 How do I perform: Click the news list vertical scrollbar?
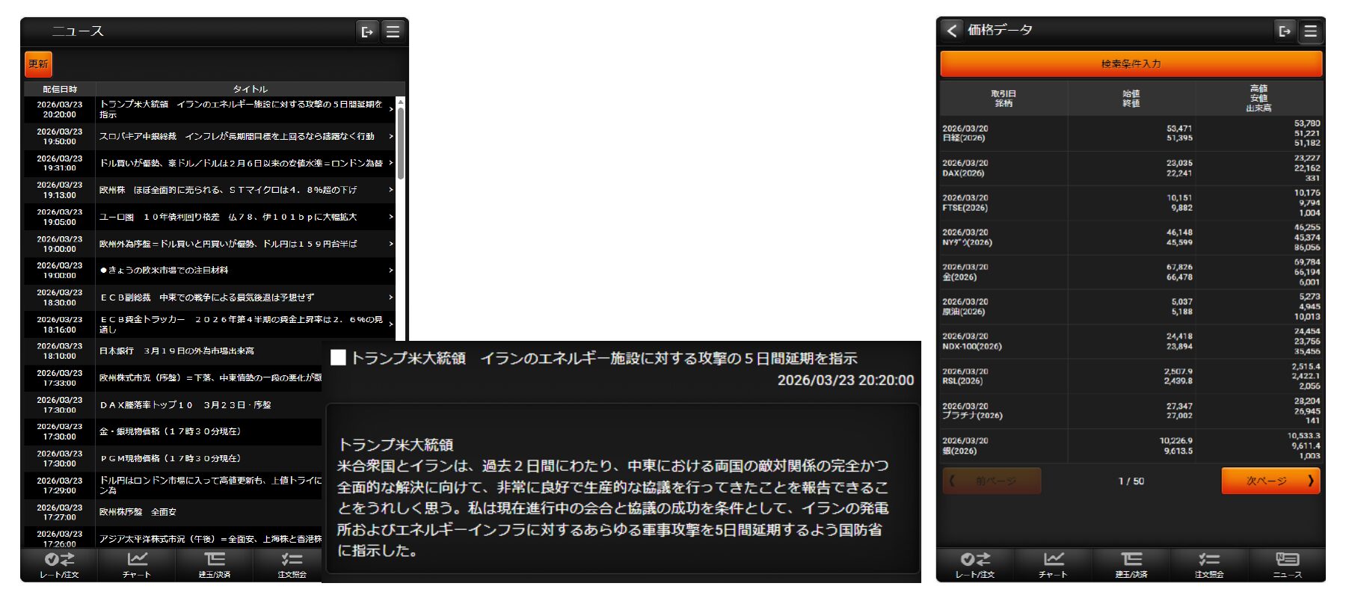pyautogui.click(x=401, y=142)
